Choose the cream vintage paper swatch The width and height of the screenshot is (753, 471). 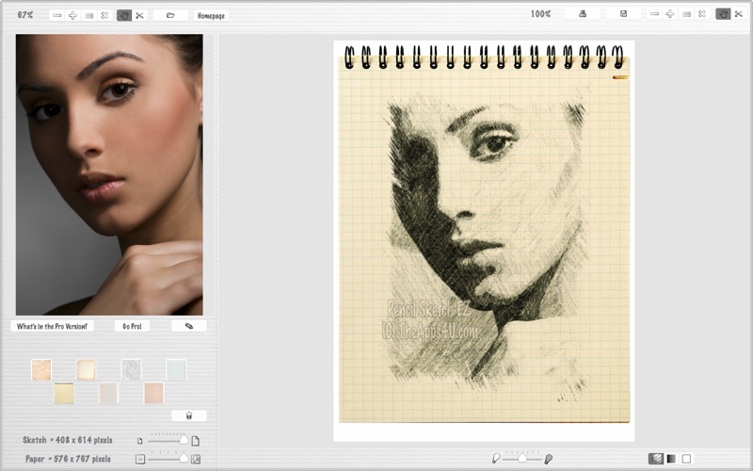pos(87,370)
